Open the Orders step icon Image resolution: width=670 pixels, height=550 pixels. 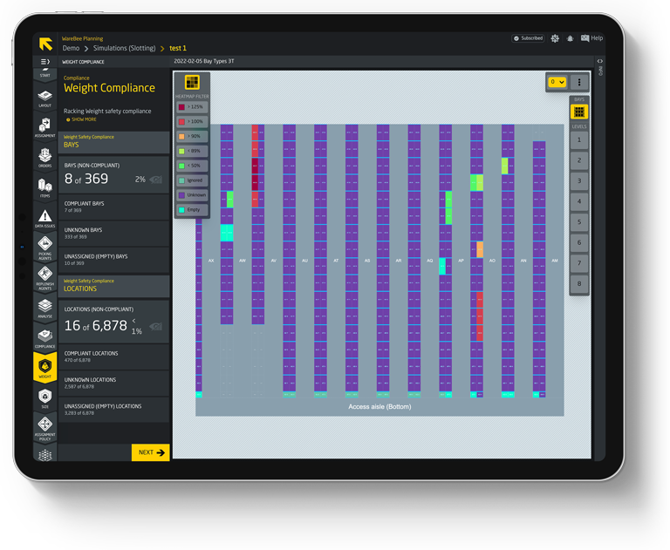44,158
